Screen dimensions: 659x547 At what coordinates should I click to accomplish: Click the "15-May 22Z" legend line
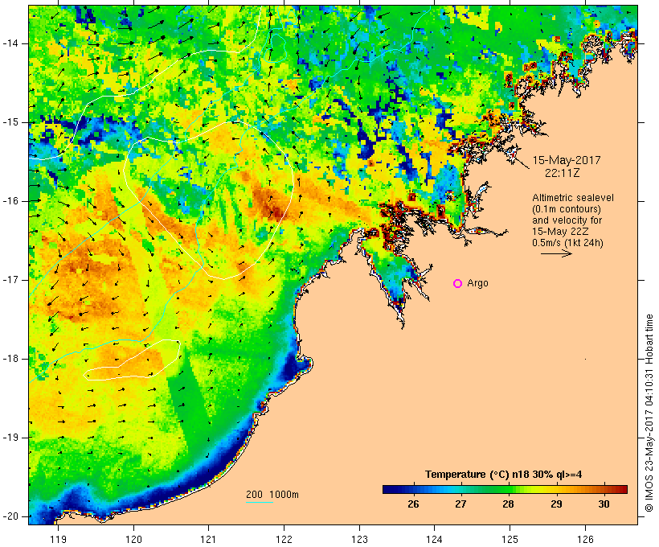560,232
